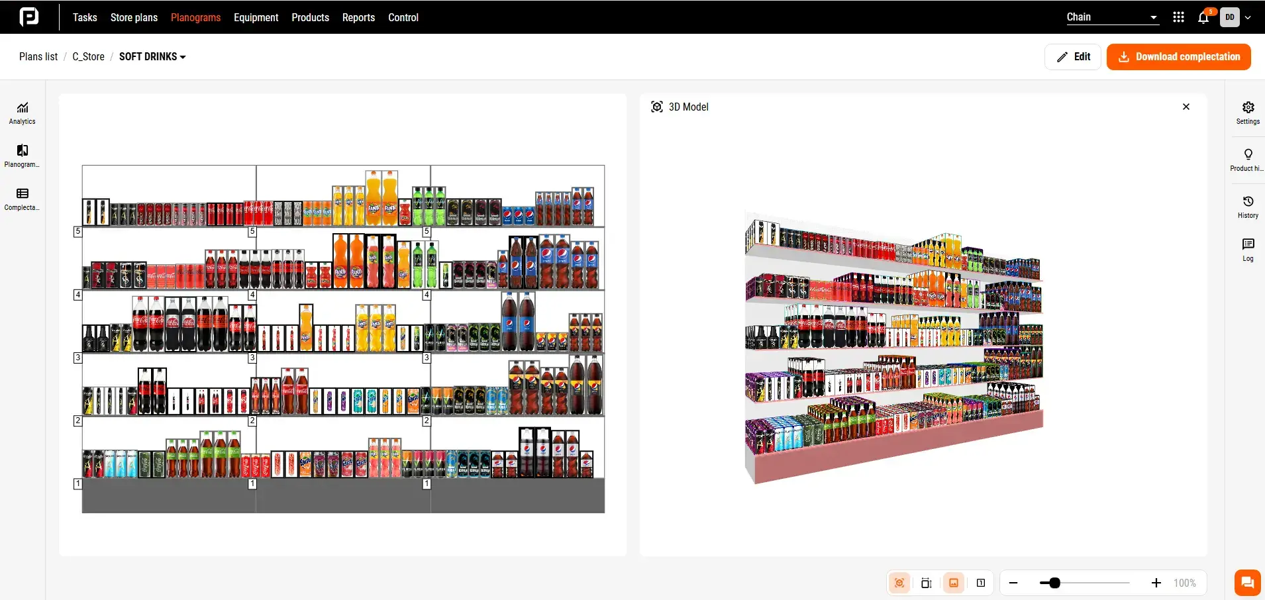Toggle the 3D model view button
Image resolution: width=1265 pixels, height=600 pixels.
click(x=899, y=583)
